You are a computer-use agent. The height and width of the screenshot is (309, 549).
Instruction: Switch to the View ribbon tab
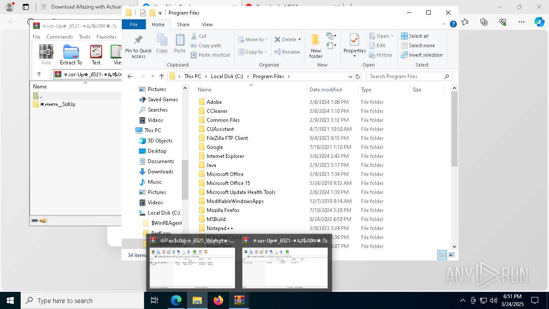pyautogui.click(x=207, y=24)
